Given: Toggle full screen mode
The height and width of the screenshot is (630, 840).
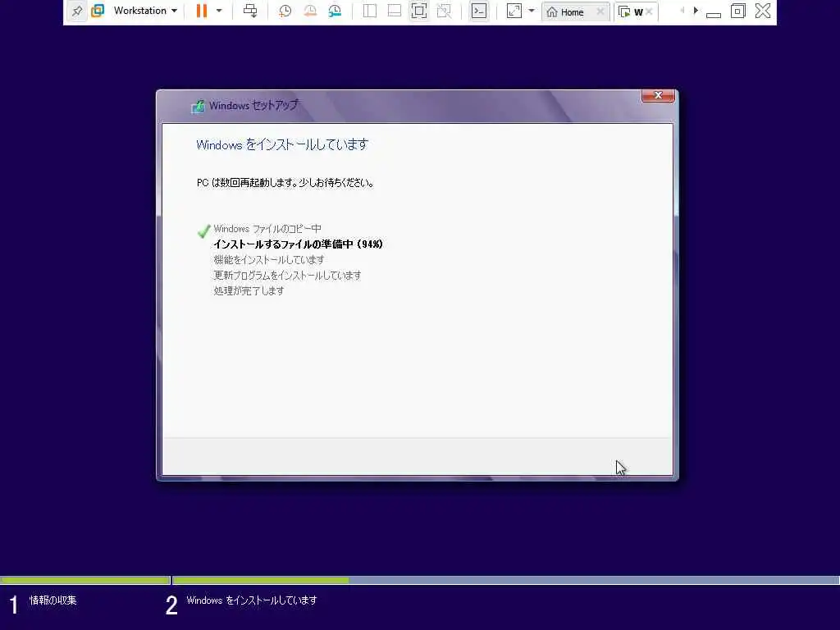Looking at the screenshot, I should 419,11.
